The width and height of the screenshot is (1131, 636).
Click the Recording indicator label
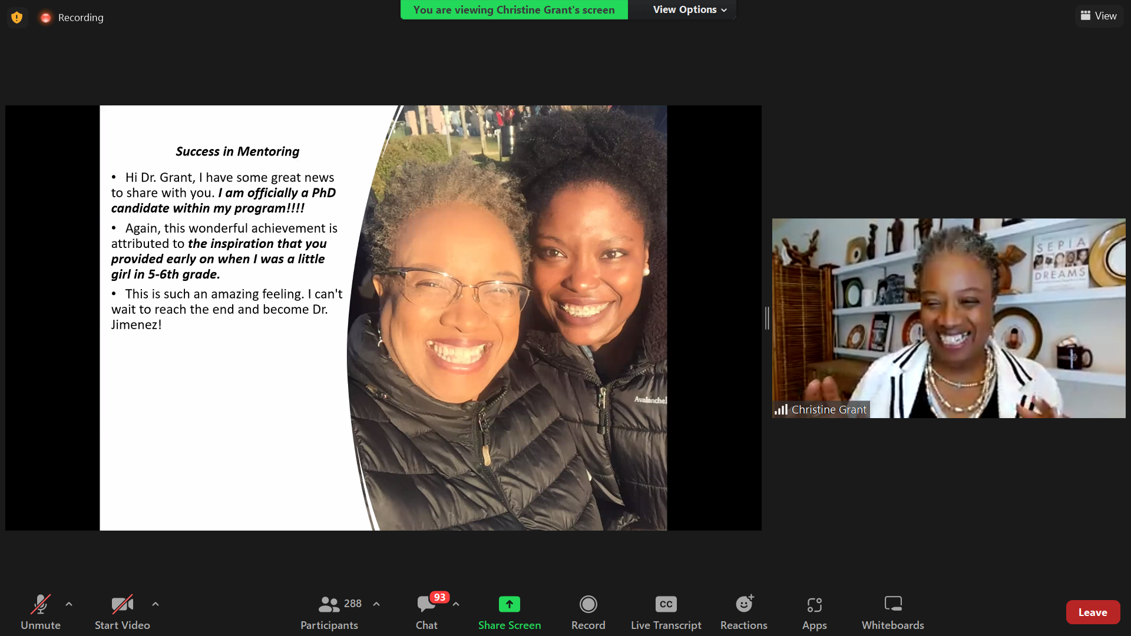tap(80, 18)
